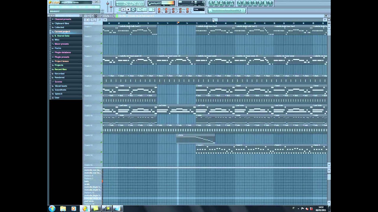This screenshot has width=378, height=212.
Task: Toggle the browser view shortcut icon
Action: coord(227,3)
